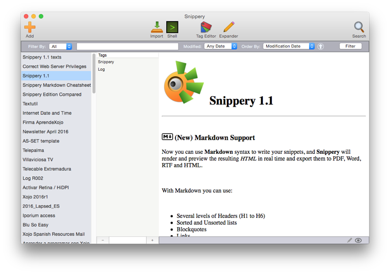This screenshot has height=274, width=390.
Task: Open the Filter By dropdown
Action: pyautogui.click(x=60, y=46)
